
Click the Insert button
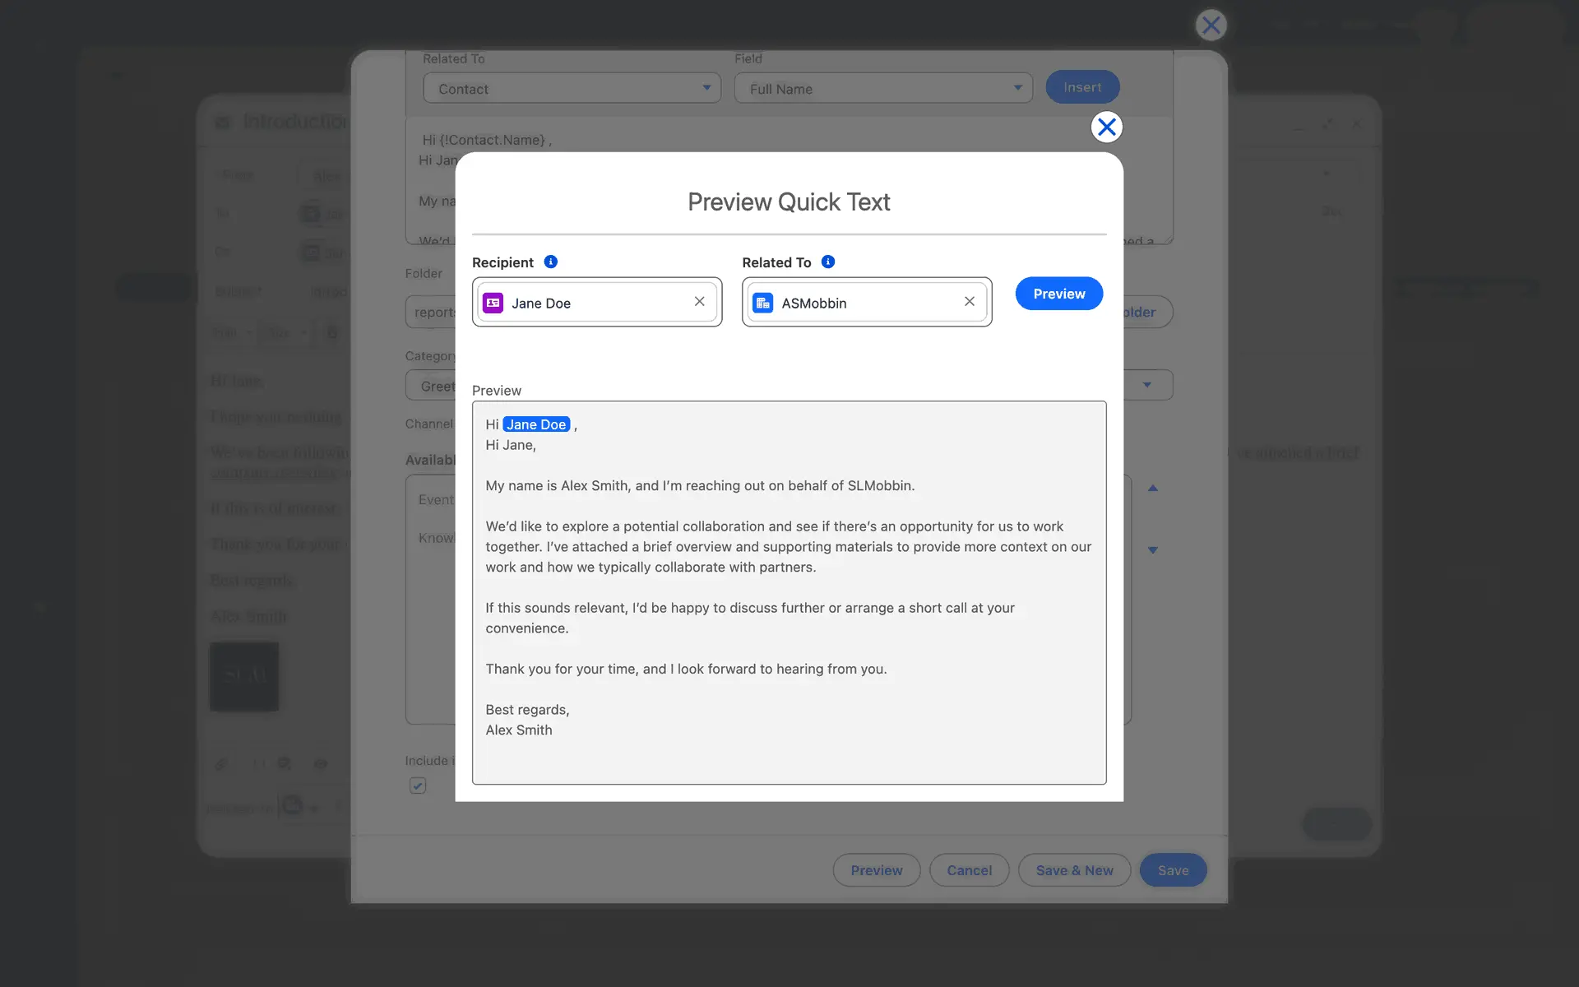click(x=1082, y=87)
